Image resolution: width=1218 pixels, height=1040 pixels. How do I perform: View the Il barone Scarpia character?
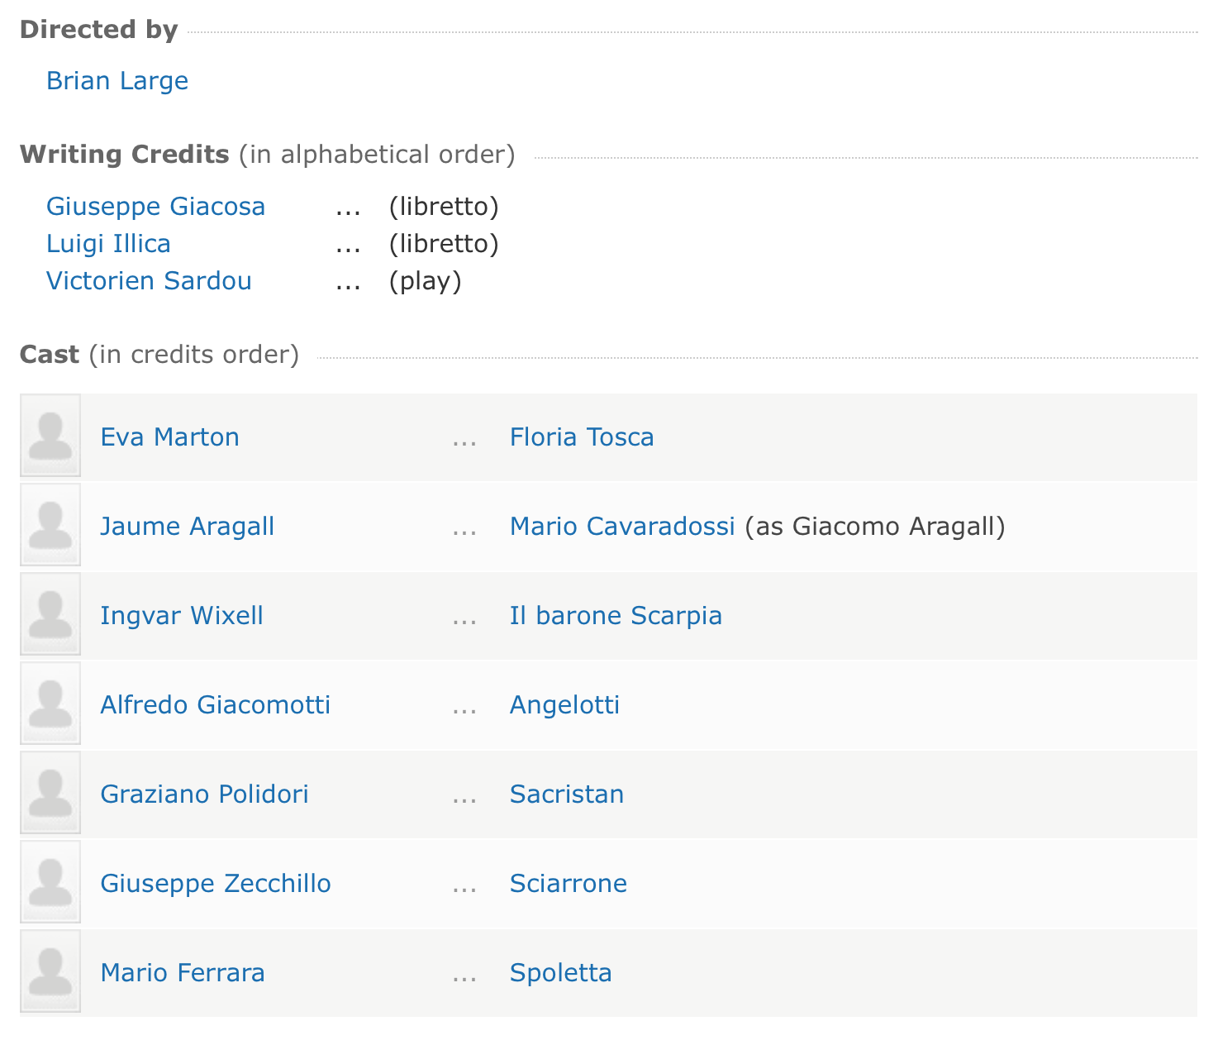616,615
